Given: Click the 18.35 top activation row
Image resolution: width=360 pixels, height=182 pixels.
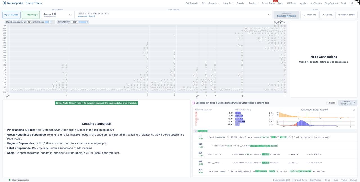Looking at the screenshot, I should coord(275,137).
